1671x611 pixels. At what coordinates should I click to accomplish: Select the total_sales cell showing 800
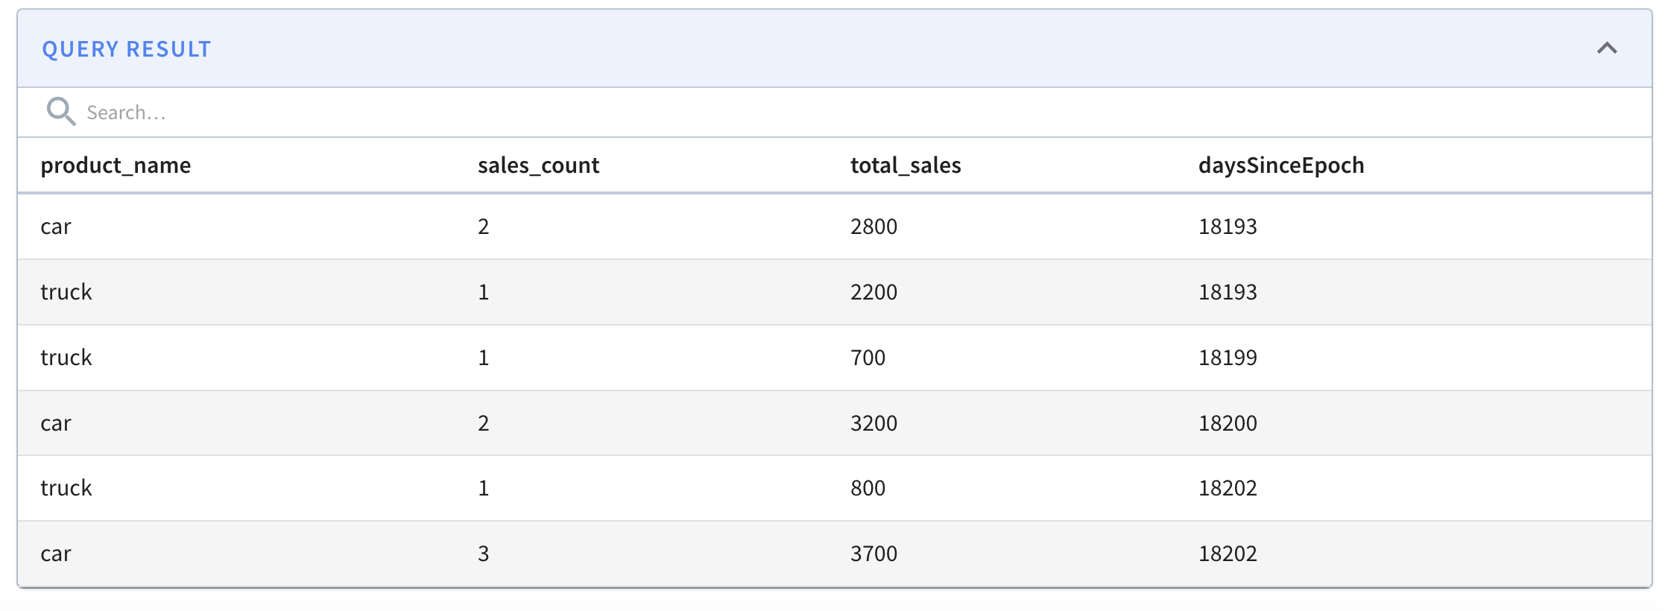pyautogui.click(x=868, y=488)
